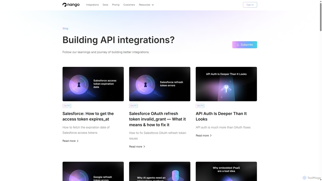The width and height of the screenshot is (322, 181).
Task: Open the Why AI agents need thumbnail
Action: [x=160, y=171]
